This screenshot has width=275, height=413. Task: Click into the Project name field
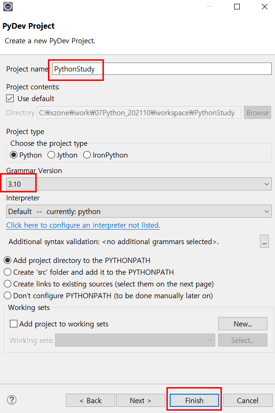[162, 69]
